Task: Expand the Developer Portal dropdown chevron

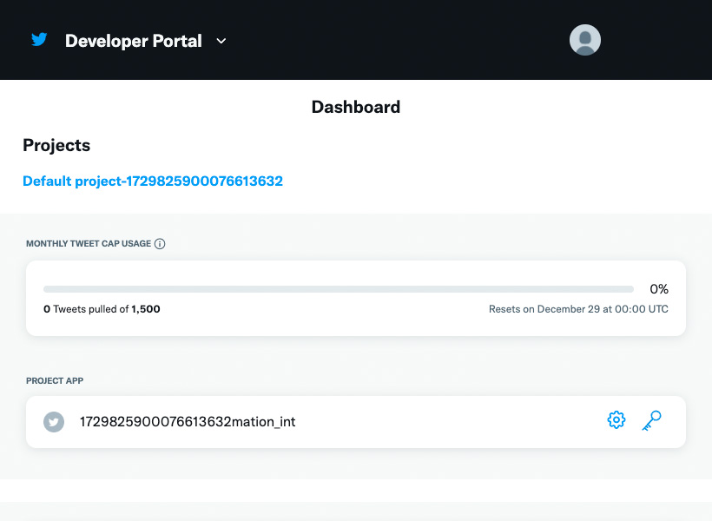Action: pos(221,41)
